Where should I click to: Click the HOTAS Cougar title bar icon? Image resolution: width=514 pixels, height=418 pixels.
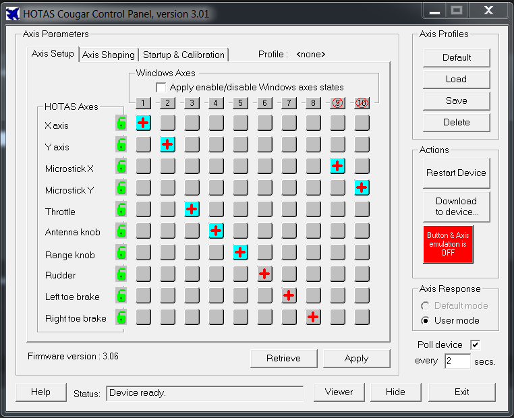(12, 13)
